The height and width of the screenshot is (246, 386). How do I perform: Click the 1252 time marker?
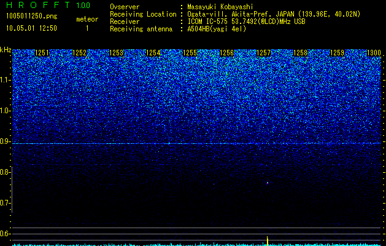tap(79, 53)
